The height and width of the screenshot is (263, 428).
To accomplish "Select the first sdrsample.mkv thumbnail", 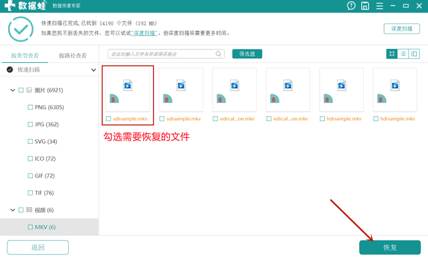I will [128, 90].
